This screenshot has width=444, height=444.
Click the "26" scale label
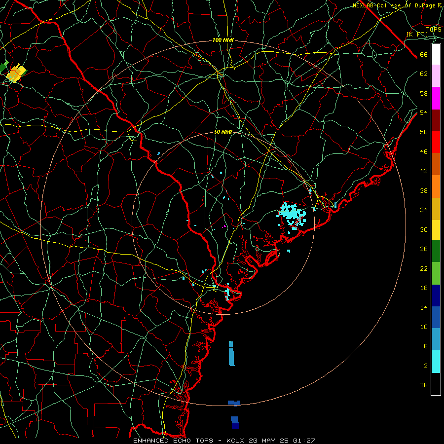click(x=424, y=249)
